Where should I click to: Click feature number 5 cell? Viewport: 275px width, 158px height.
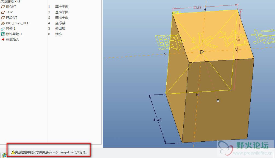[x=49, y=28]
